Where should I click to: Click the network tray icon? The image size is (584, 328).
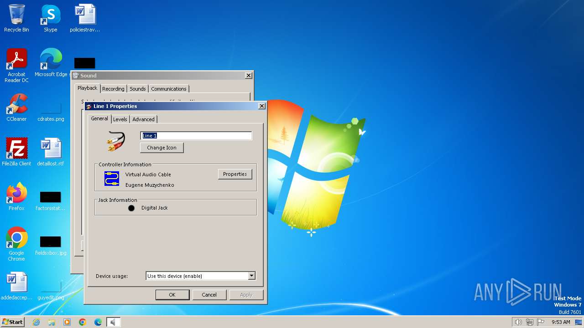click(530, 322)
